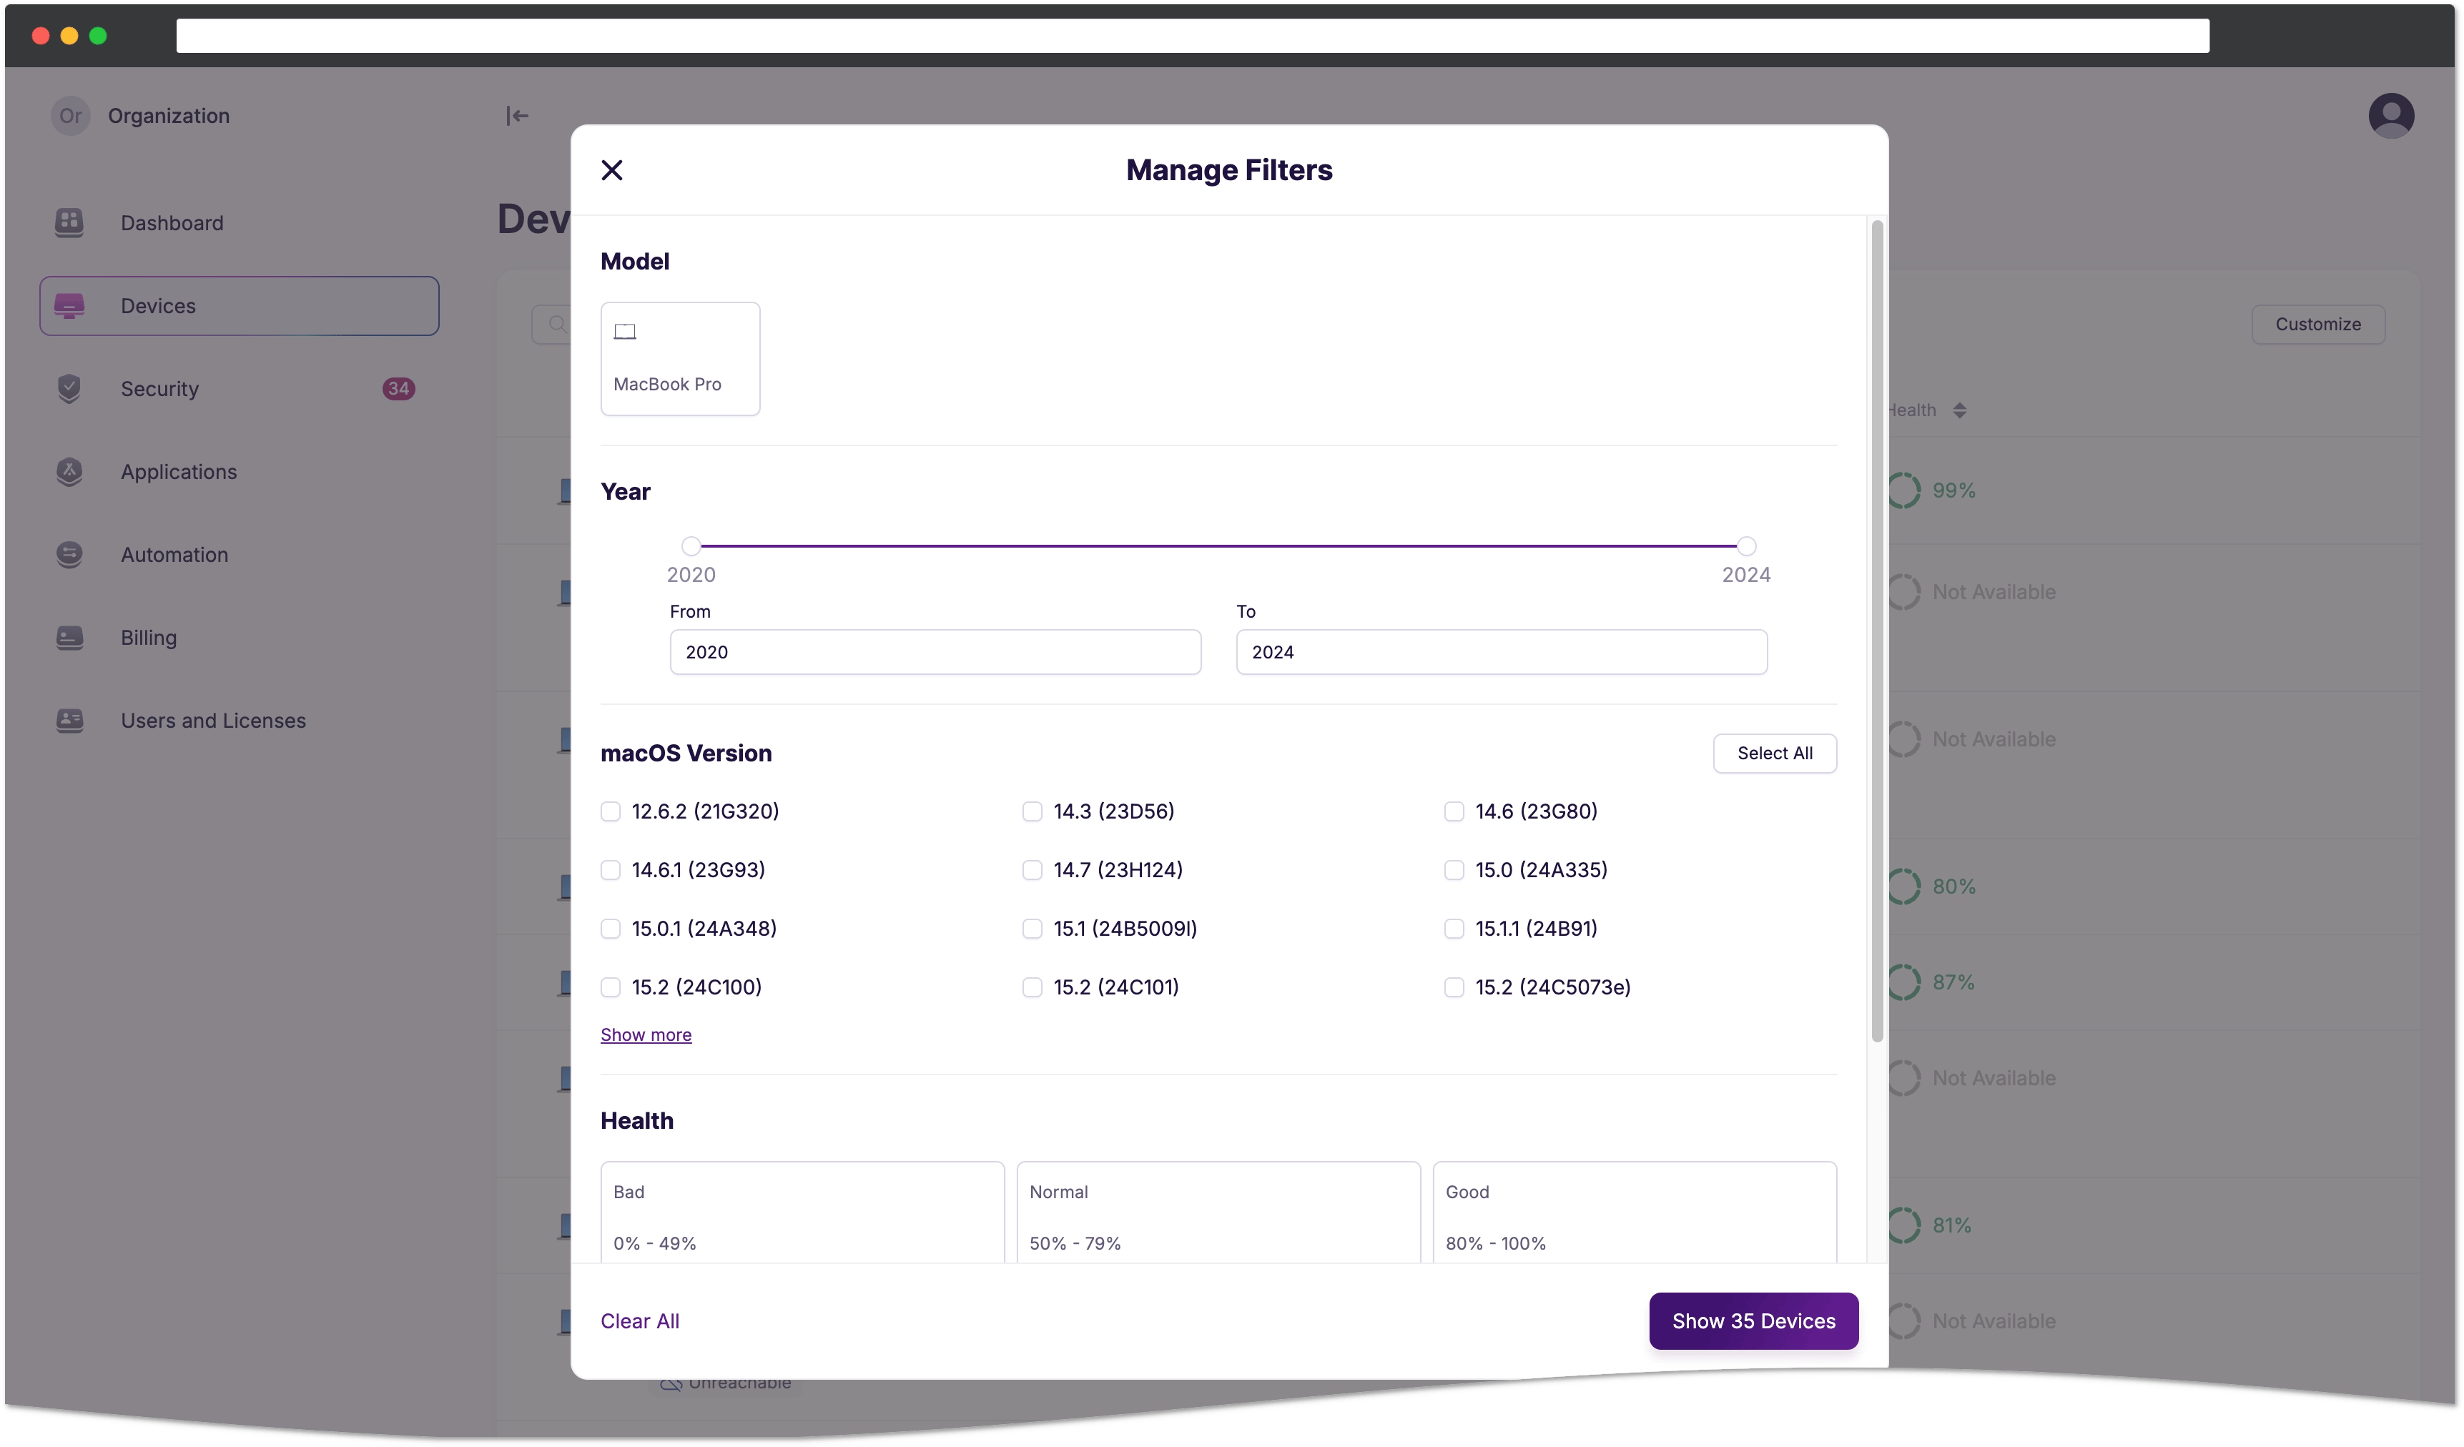Check macOS 15.0.1 (24A348)
The image size is (2464, 1447).
coord(610,929)
